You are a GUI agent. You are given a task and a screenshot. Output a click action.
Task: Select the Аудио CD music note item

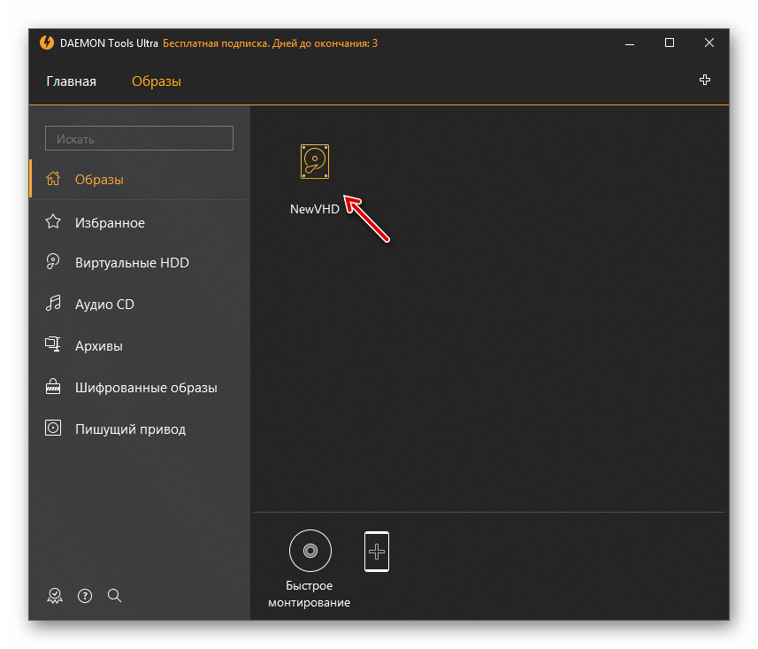104,305
